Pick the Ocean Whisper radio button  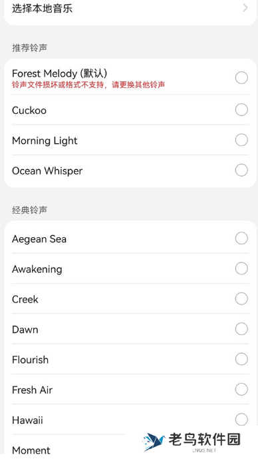(241, 170)
